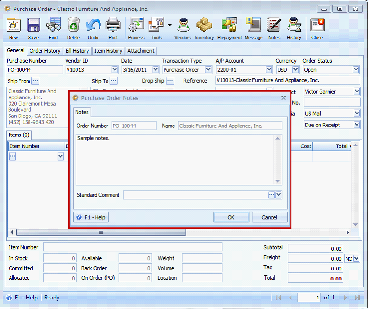368x309 pixels.
Task: Close the Purchase Order Notes dialog
Action: pos(283,98)
